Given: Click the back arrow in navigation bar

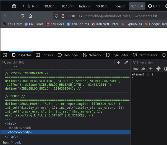Looking at the screenshot, I should point(6,16).
